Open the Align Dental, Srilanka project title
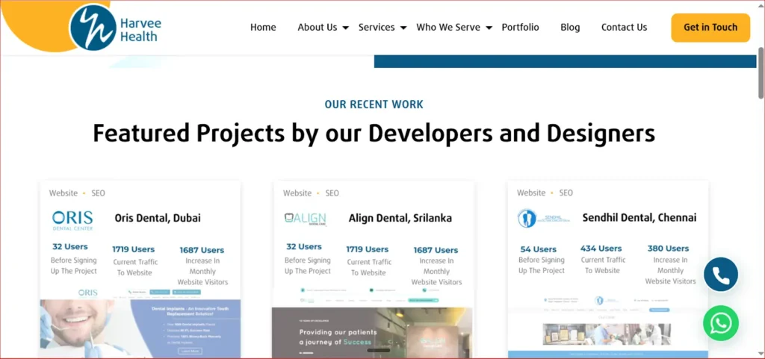Image resolution: width=765 pixels, height=359 pixels. coord(400,218)
